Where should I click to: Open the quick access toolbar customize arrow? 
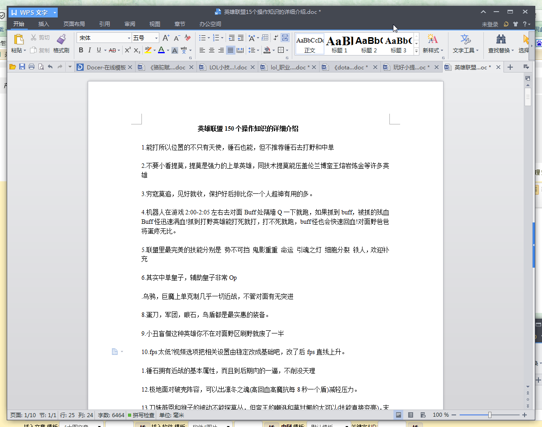[70, 67]
